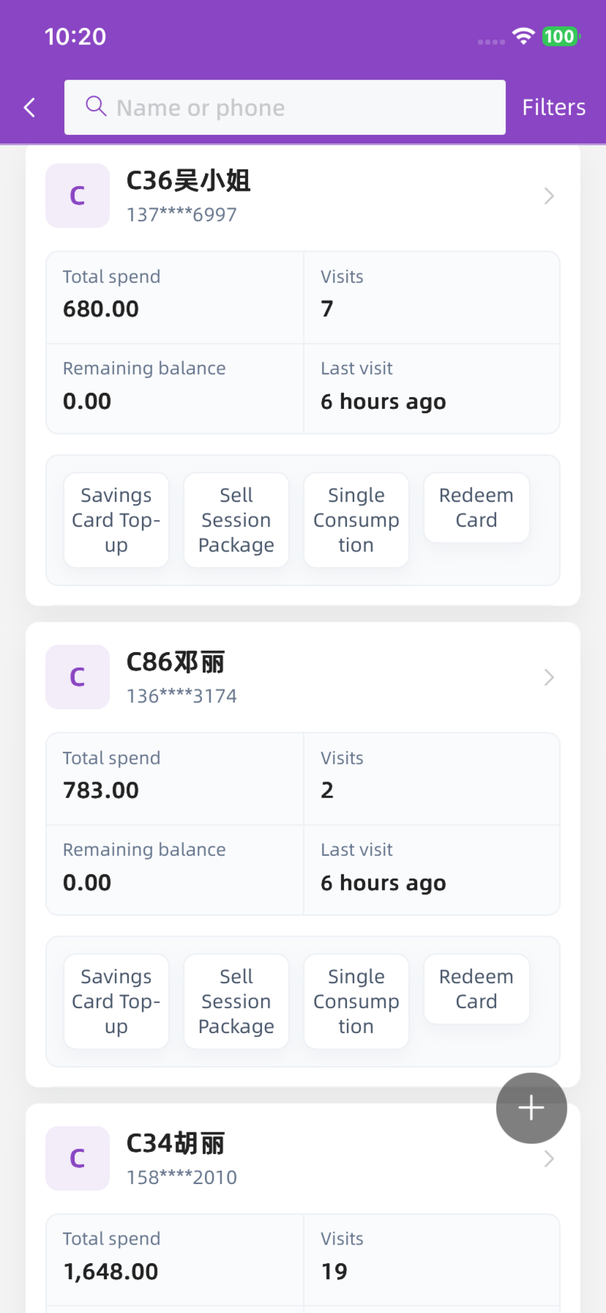The image size is (606, 1313).
Task: Select Savings Card Top-up for C36吴小姐
Action: 116,520
